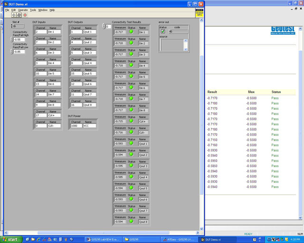This screenshot has height=243, width=304.
Task: Click the green Status LED for Din 3
Action: pos(131,54)
